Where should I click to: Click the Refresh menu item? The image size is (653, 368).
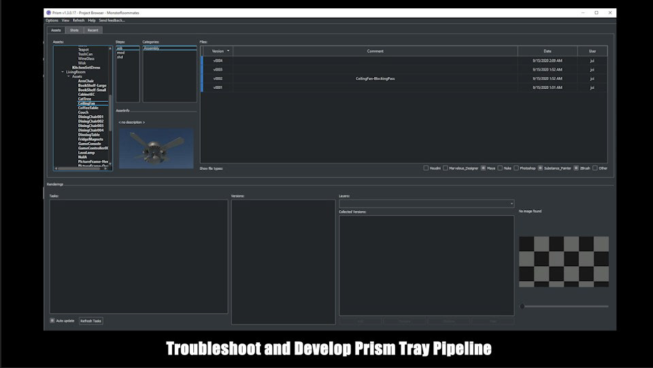[78, 20]
